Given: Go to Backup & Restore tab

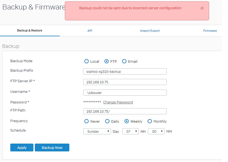Looking at the screenshot, I should pos(30,30).
